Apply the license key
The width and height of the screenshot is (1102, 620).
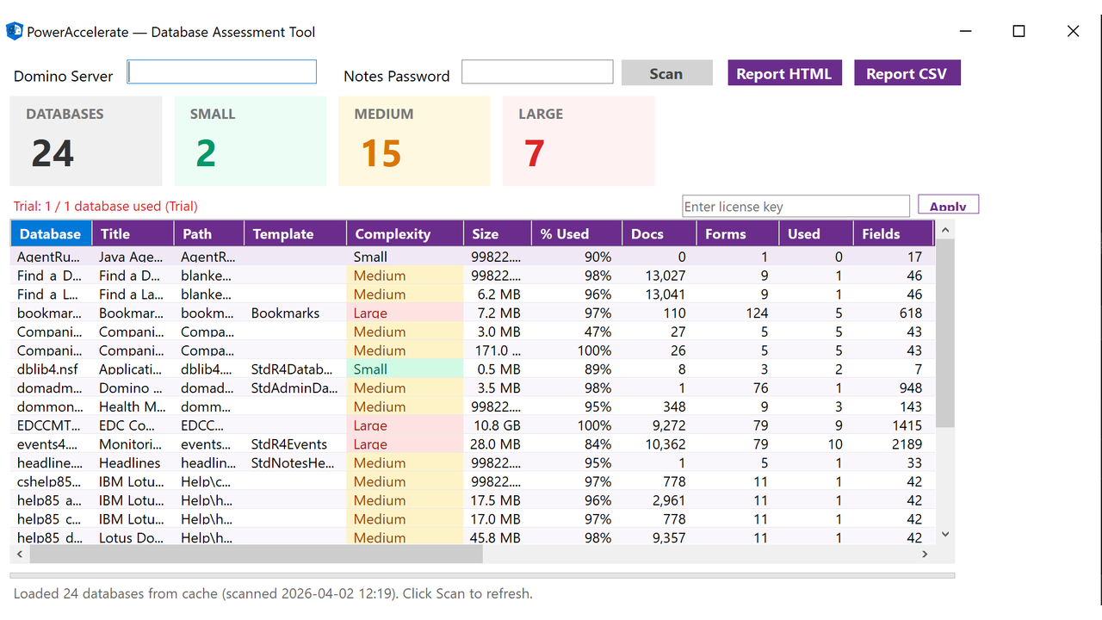948,205
